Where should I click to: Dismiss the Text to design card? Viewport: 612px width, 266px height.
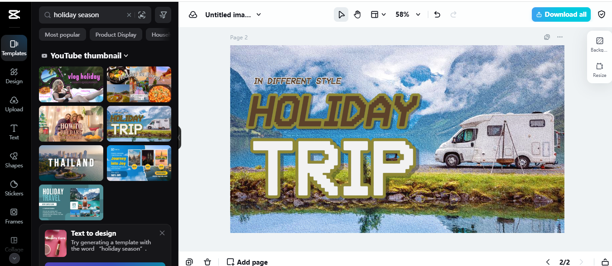point(162,233)
